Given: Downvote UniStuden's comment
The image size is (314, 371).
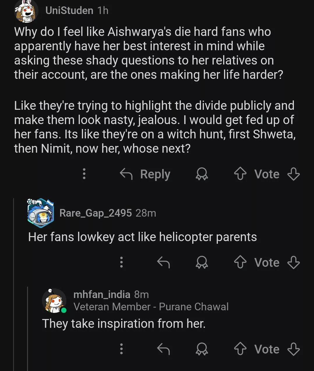Looking at the screenshot, I should pos(293,174).
